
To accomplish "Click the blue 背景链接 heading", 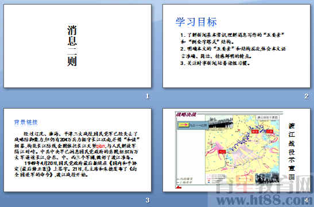I will click(x=26, y=122).
